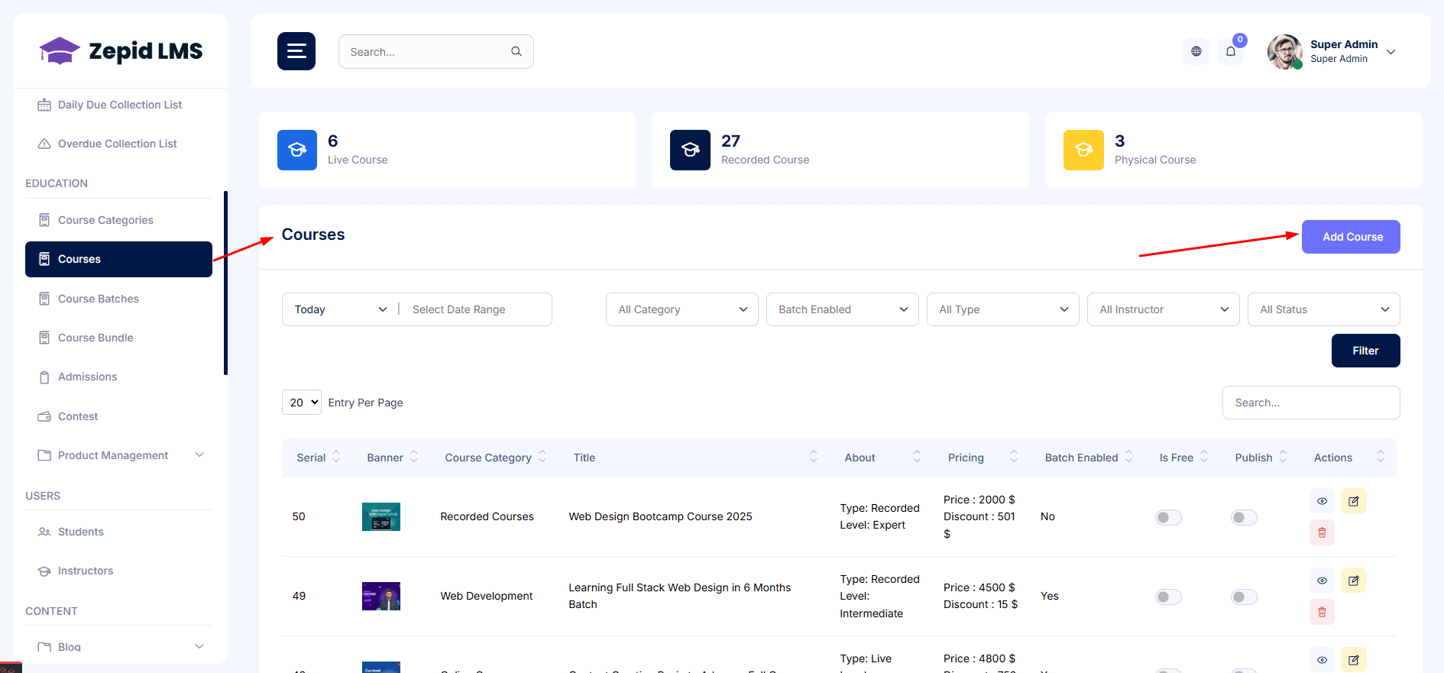Screen dimensions: 1444x673
Task: Click the Select Date Range field
Action: click(x=478, y=309)
